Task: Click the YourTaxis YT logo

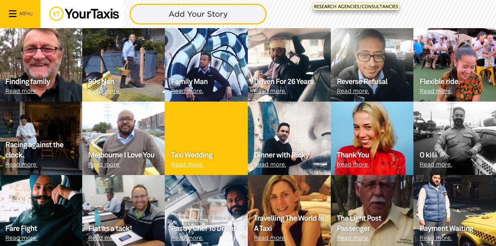Action: point(84,14)
